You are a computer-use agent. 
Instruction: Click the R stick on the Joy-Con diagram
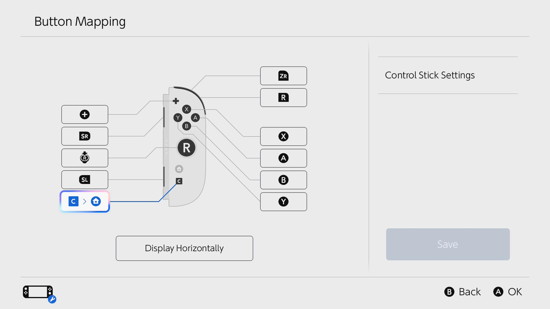tap(186, 148)
